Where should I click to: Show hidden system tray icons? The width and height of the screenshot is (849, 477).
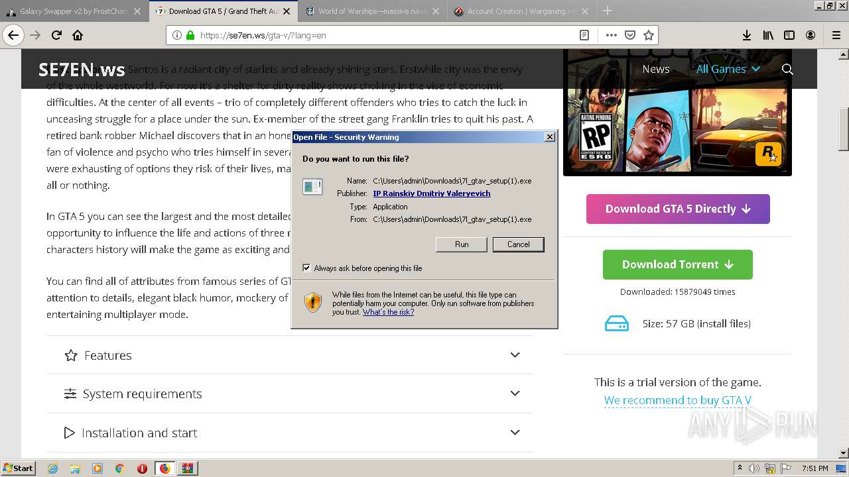pos(740,468)
